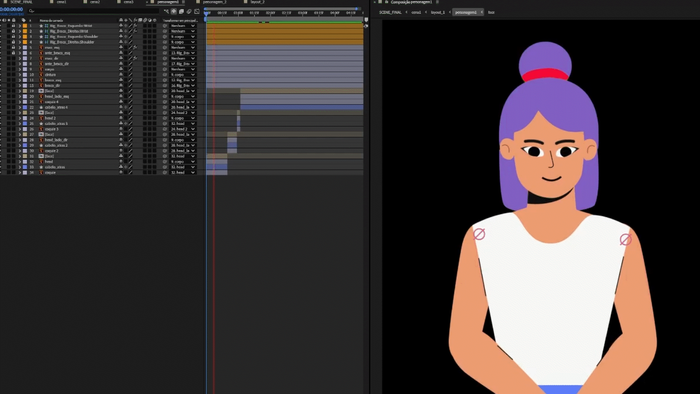Click the parent pick whip for corpo layer
700x394 pixels.
(165, 69)
